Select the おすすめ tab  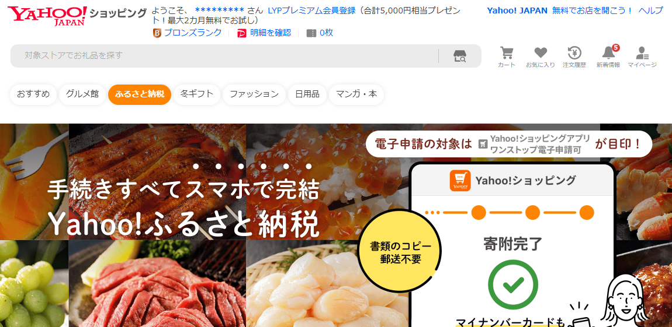33,94
